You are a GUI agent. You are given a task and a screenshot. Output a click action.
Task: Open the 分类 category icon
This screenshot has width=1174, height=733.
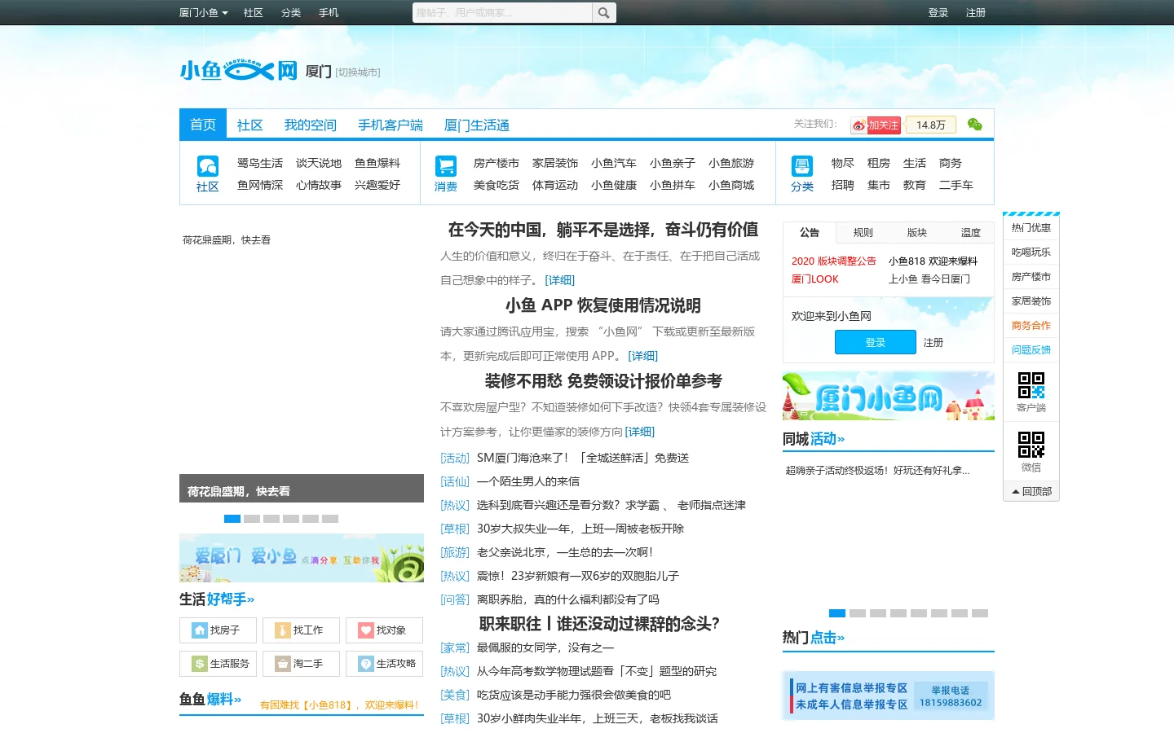click(x=802, y=166)
